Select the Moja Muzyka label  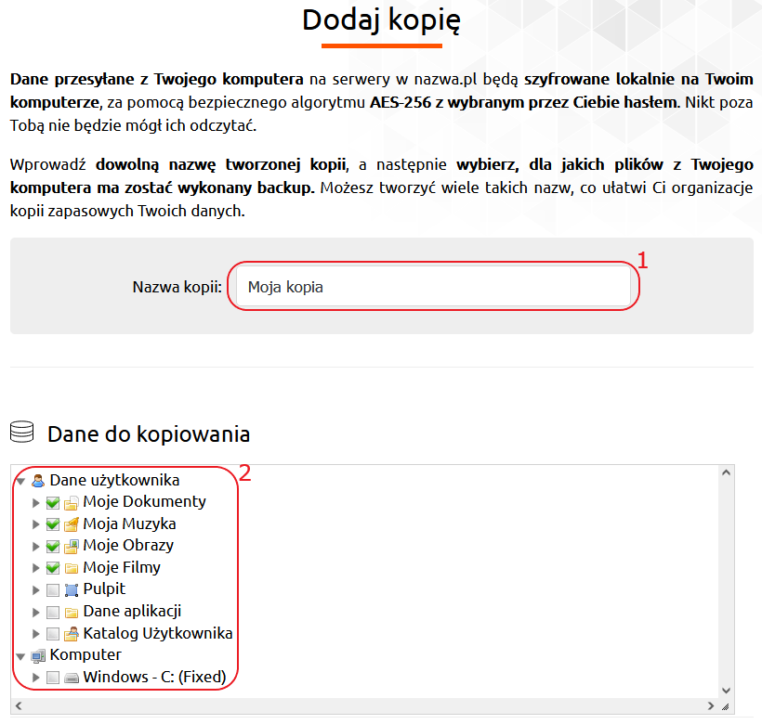[129, 524]
